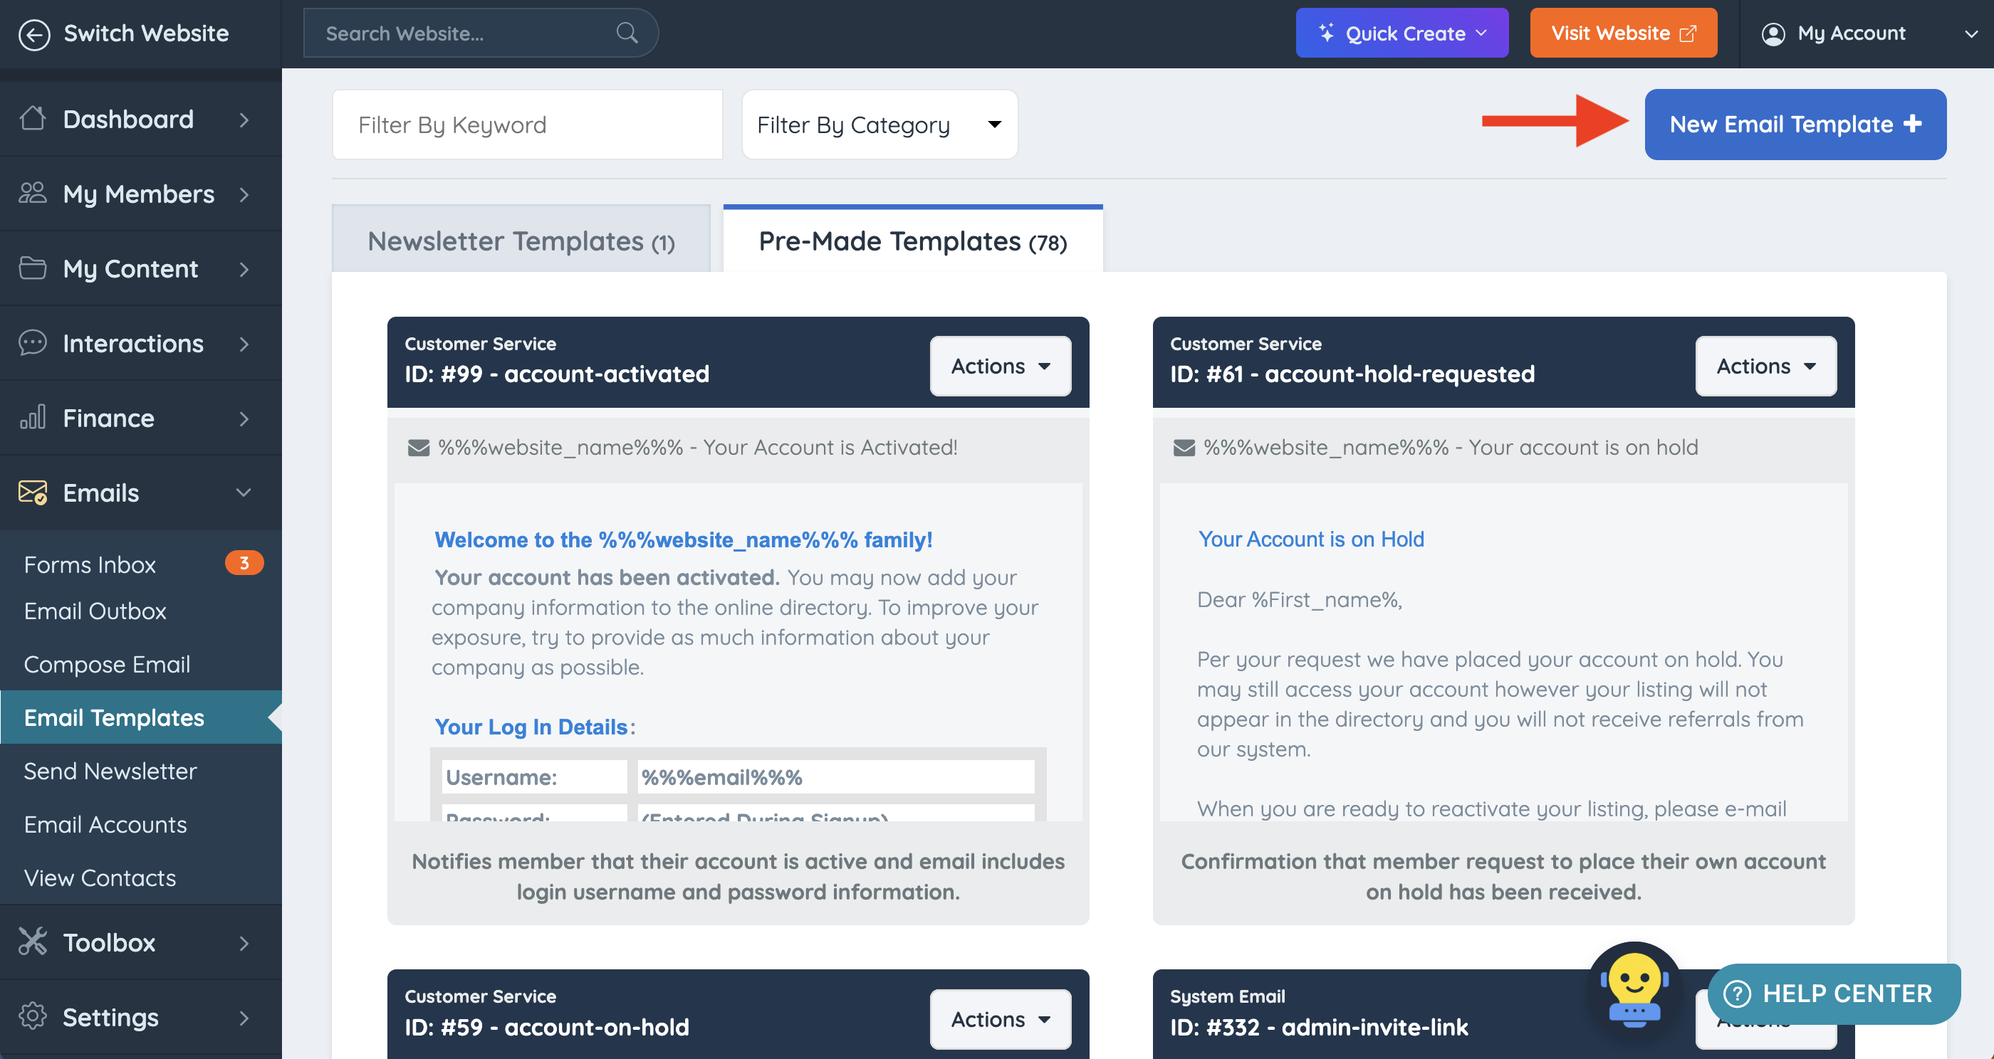Click the Dashboard house icon
This screenshot has height=1059, width=1994.
pyautogui.click(x=33, y=118)
